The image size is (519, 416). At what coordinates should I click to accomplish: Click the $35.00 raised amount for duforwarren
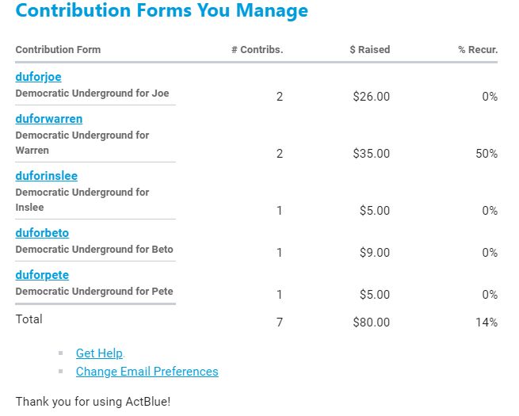[371, 154]
